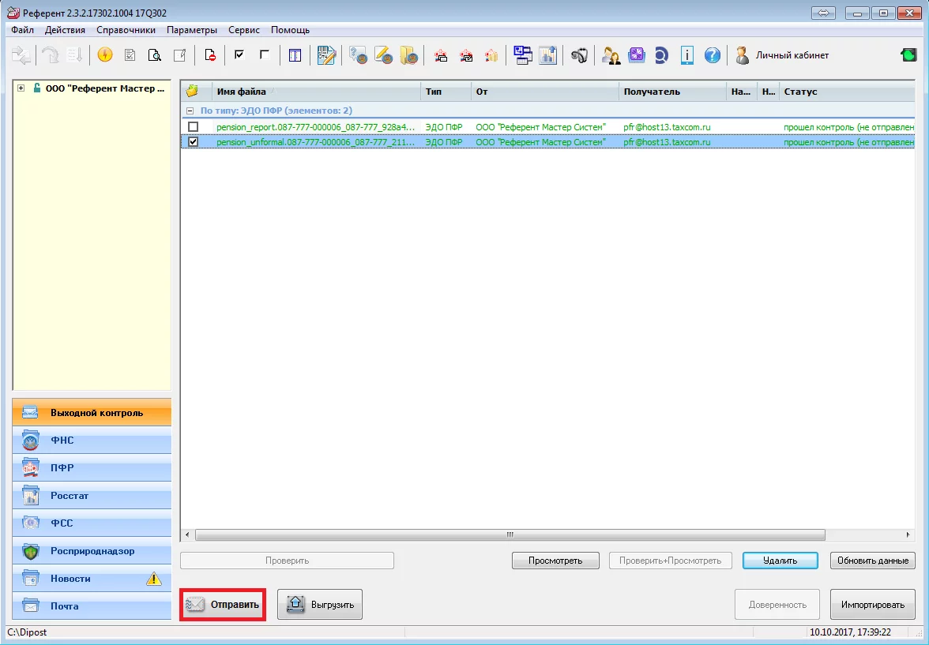Open the Новости section

tap(92, 579)
